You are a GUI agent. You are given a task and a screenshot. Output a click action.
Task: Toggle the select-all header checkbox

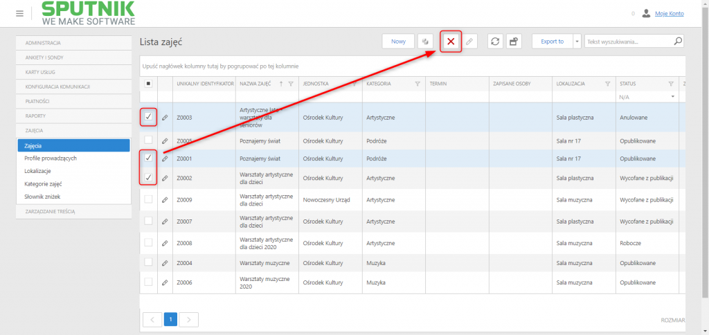click(x=148, y=84)
